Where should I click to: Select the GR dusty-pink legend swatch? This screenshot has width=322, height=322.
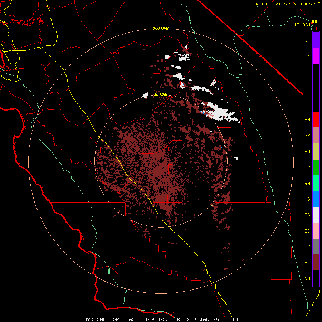click(x=316, y=136)
